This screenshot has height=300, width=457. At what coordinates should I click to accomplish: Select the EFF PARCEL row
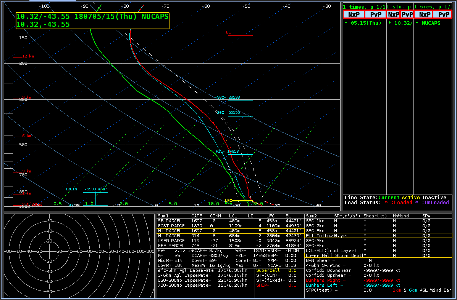(230, 246)
